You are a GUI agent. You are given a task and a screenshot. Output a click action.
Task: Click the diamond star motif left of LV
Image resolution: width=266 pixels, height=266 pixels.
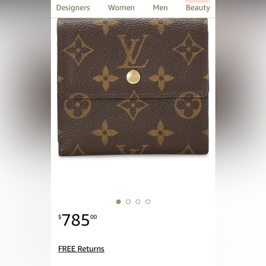78,50
